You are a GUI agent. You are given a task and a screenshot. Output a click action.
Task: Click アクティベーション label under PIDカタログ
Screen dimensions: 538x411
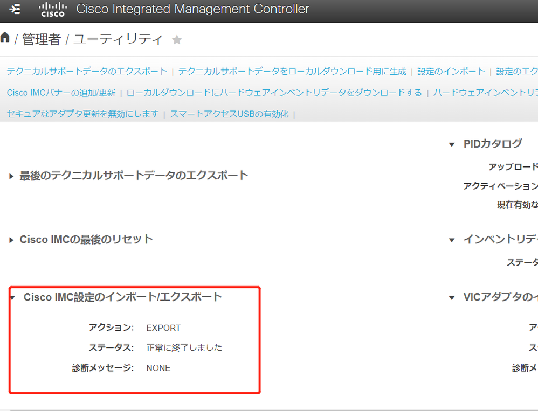[x=501, y=186]
